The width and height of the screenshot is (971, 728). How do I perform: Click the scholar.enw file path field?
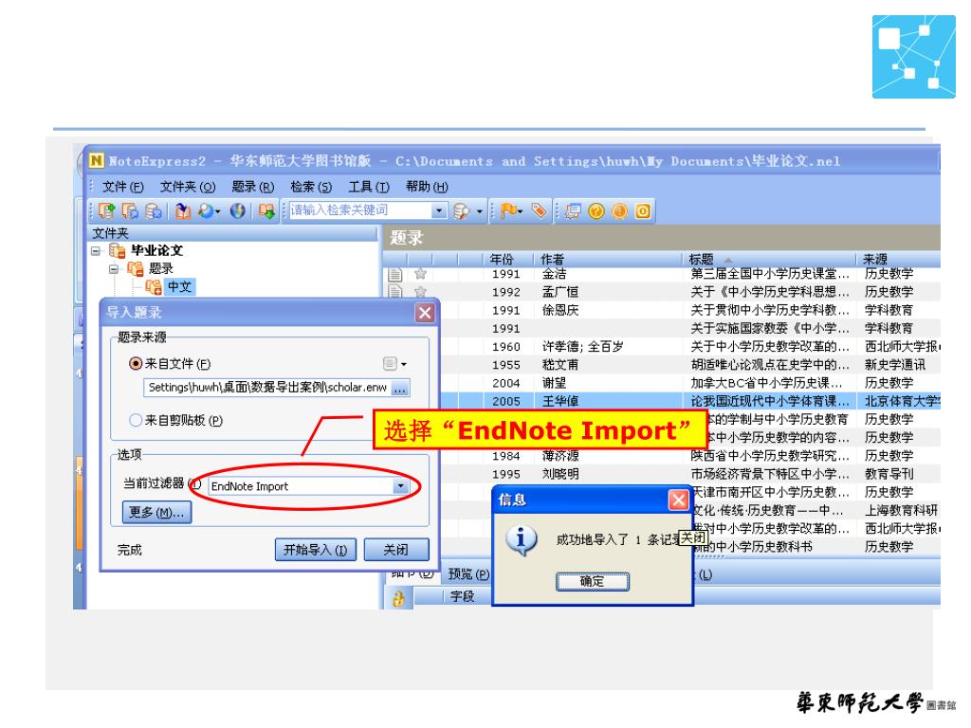point(267,388)
